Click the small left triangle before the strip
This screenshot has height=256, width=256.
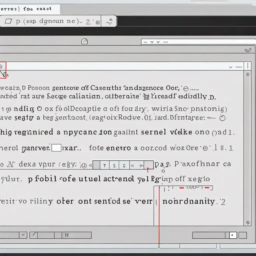tap(90, 166)
